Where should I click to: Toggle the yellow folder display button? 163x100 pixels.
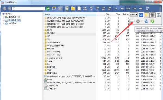(x=73, y=8)
